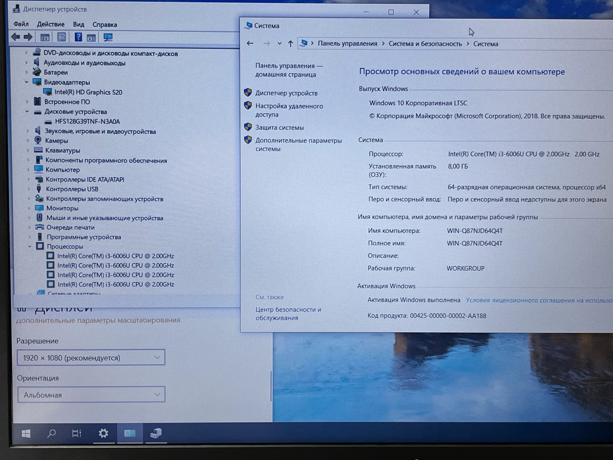Select Компоненты программного обеспечения category
This screenshot has height=460, width=613.
pyautogui.click(x=106, y=160)
